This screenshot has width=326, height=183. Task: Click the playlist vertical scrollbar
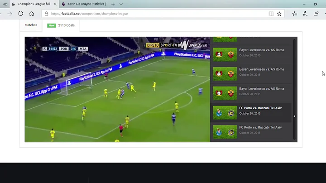pyautogui.click(x=294, y=89)
